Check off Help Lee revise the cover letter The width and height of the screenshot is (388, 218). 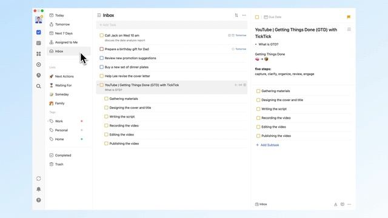[x=101, y=76]
